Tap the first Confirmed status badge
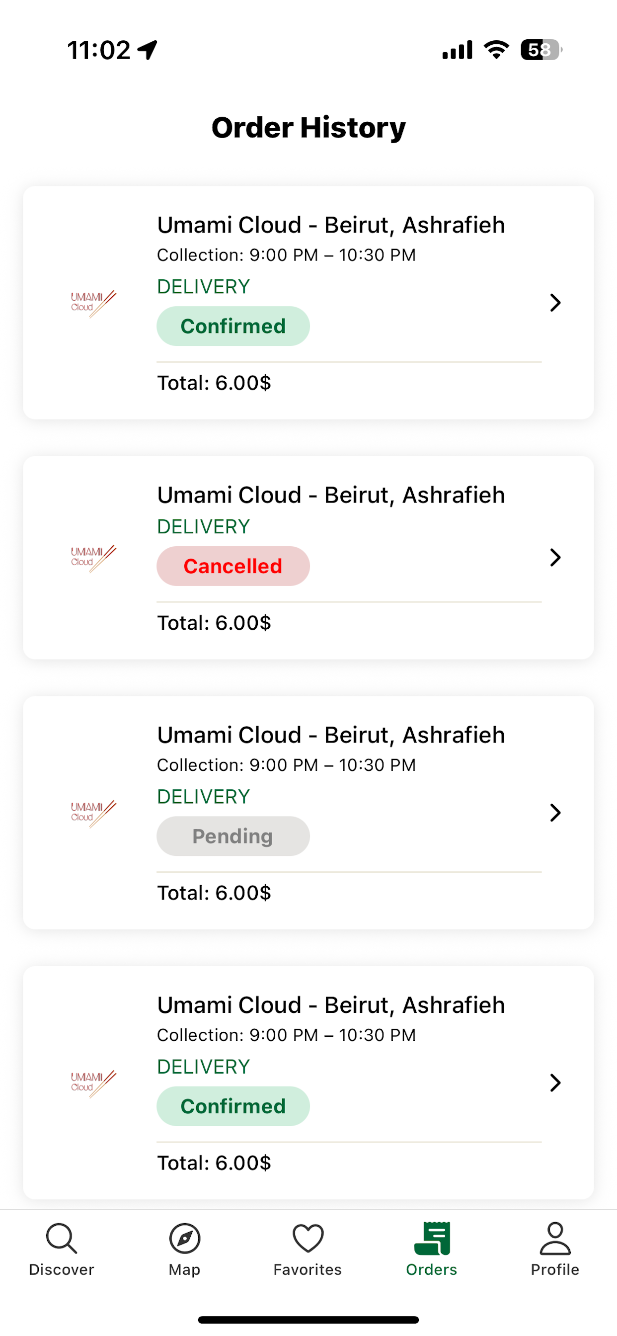The width and height of the screenshot is (617, 1336). [233, 326]
